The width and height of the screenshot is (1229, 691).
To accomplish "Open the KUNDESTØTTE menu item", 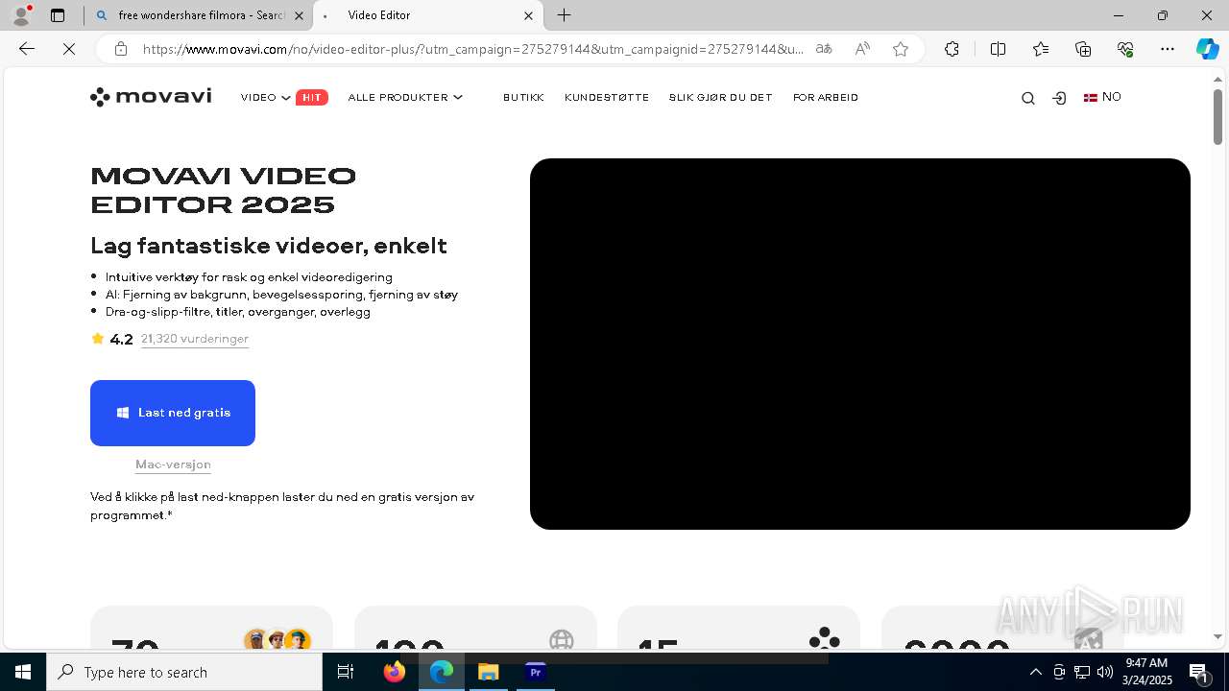I will point(607,97).
